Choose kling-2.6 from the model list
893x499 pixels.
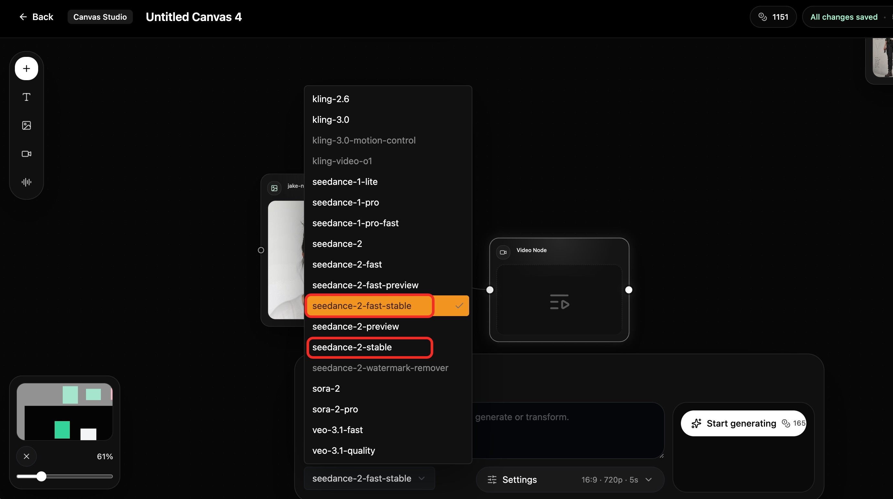[388, 99]
